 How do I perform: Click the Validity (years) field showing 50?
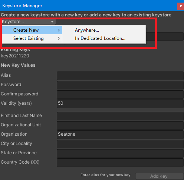(x=120, y=104)
